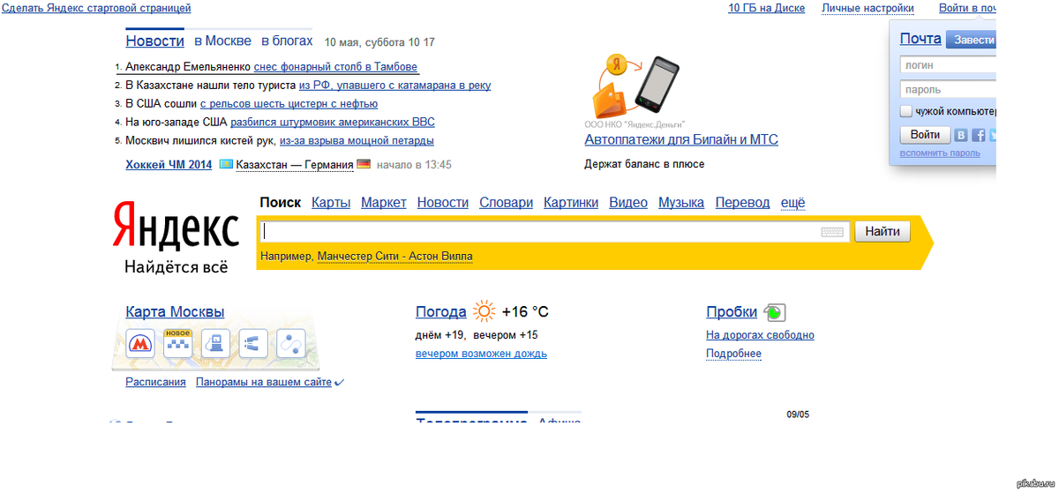This screenshot has width=1059, height=493.
Task: Click the text Держат баланс в плюсе
Action: tap(644, 164)
